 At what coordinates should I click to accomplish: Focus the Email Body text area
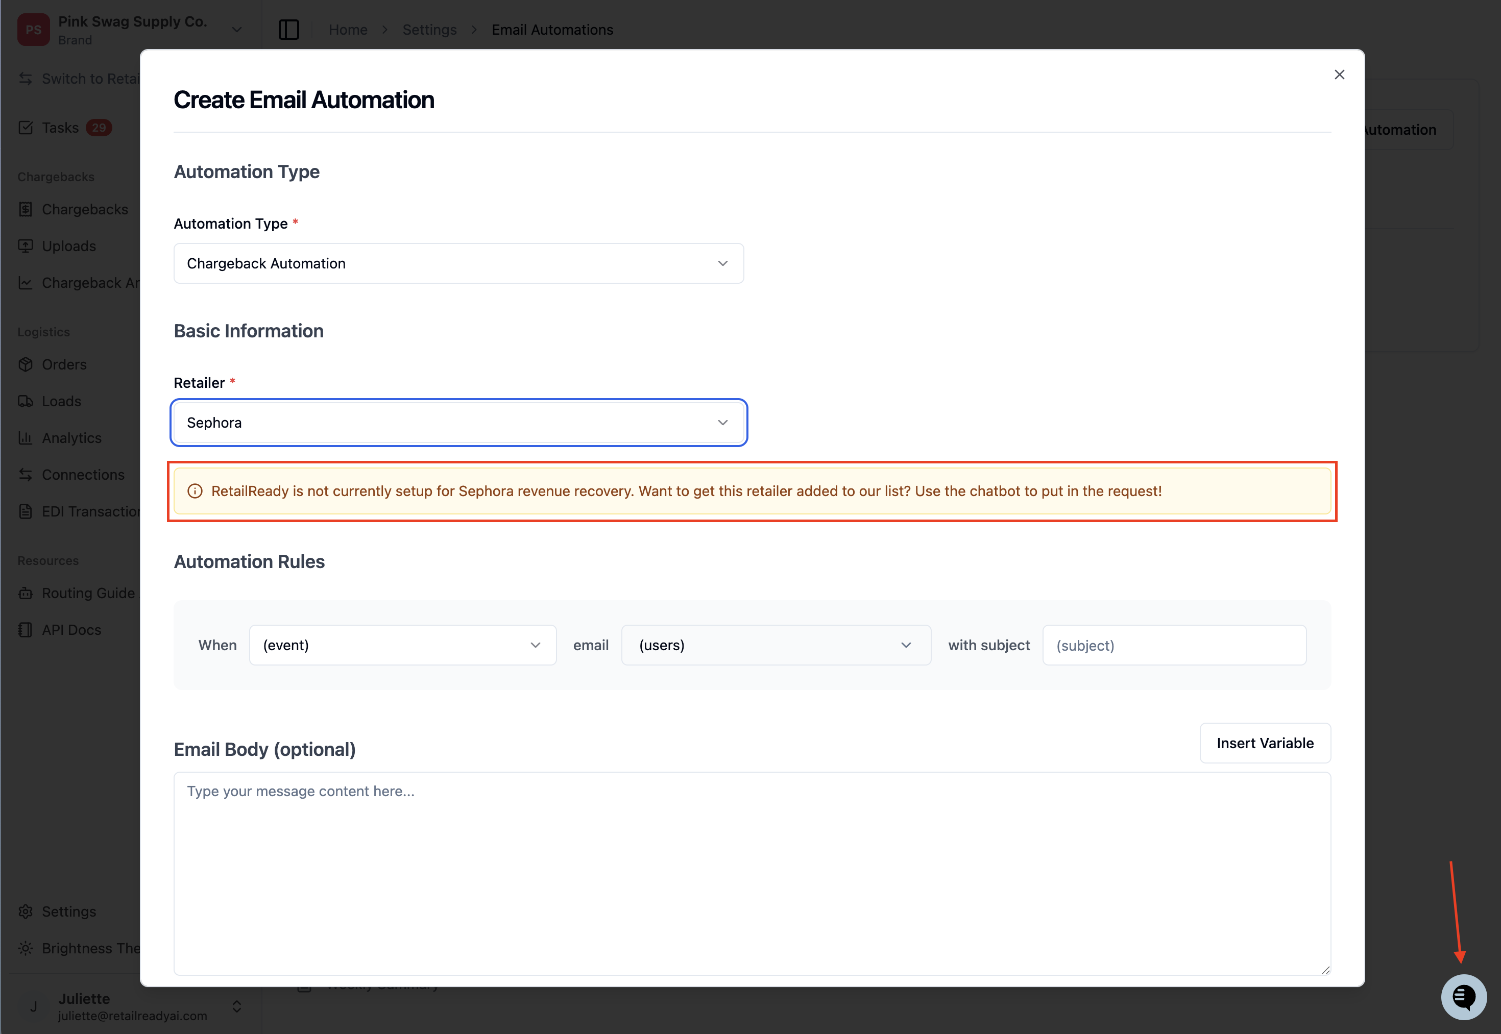(x=752, y=873)
